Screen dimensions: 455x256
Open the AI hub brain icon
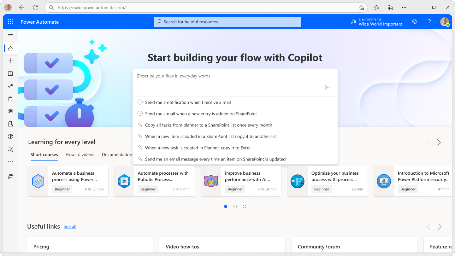[x=10, y=137]
